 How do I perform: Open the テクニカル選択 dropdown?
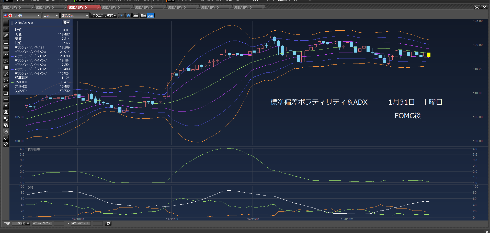[x=104, y=16]
